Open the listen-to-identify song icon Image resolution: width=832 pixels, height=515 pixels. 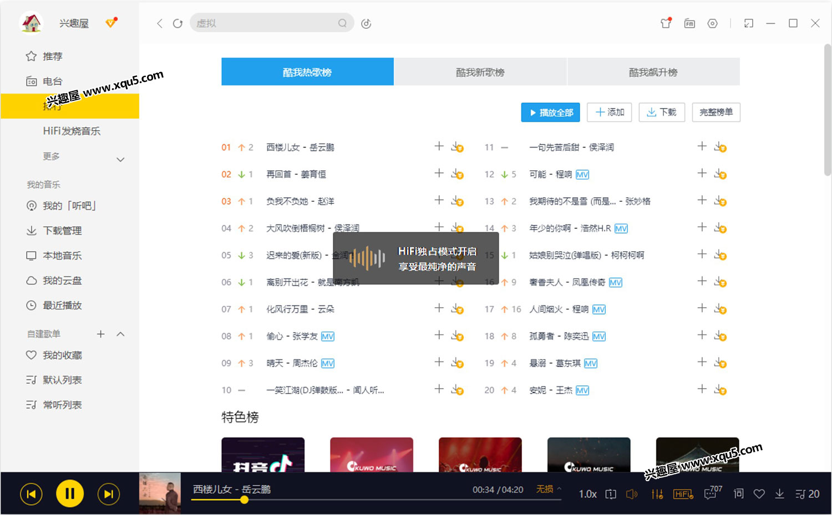pos(366,23)
